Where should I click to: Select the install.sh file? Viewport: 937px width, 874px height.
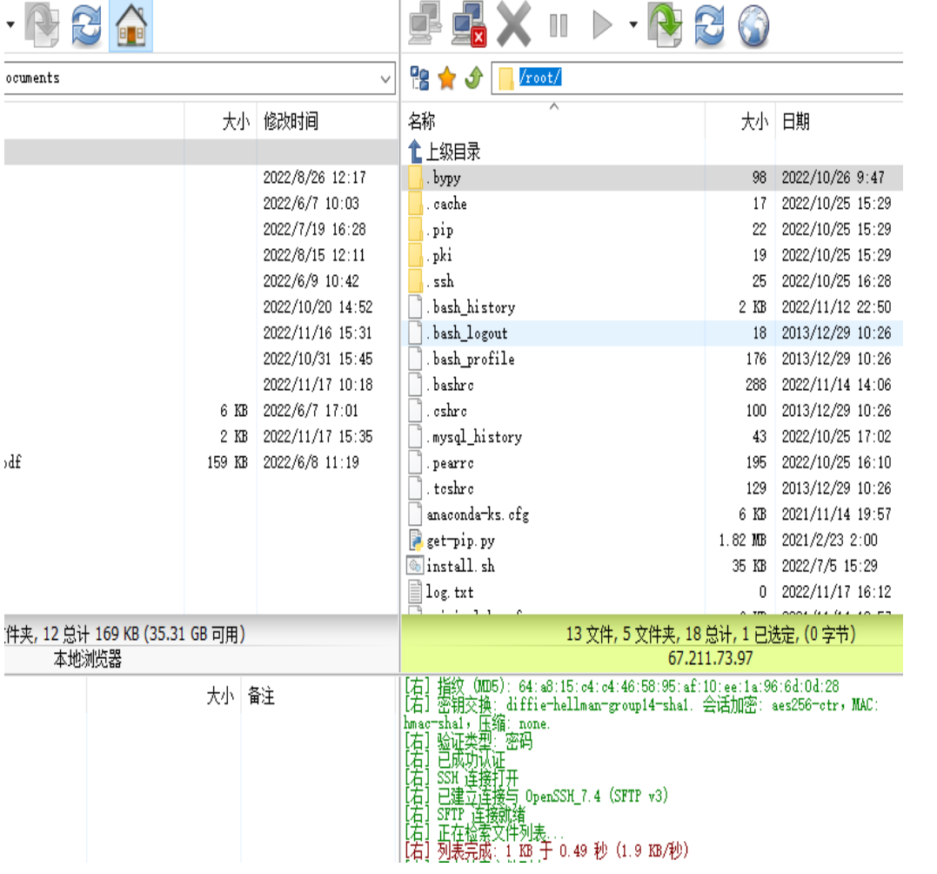460,566
